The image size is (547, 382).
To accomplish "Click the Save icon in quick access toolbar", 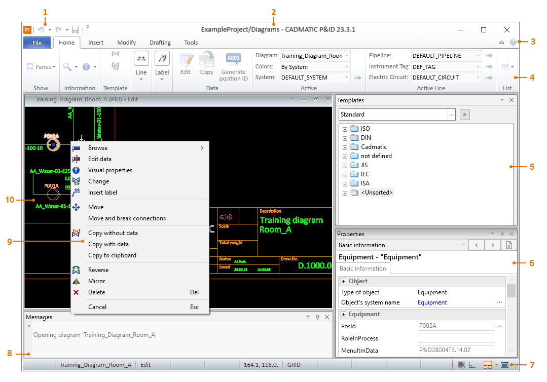I will (x=76, y=30).
